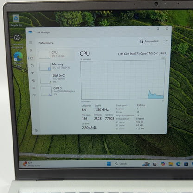This screenshot has width=193, height=193.
Task: Click the Virtualization Enabled value
Action: 140,119
